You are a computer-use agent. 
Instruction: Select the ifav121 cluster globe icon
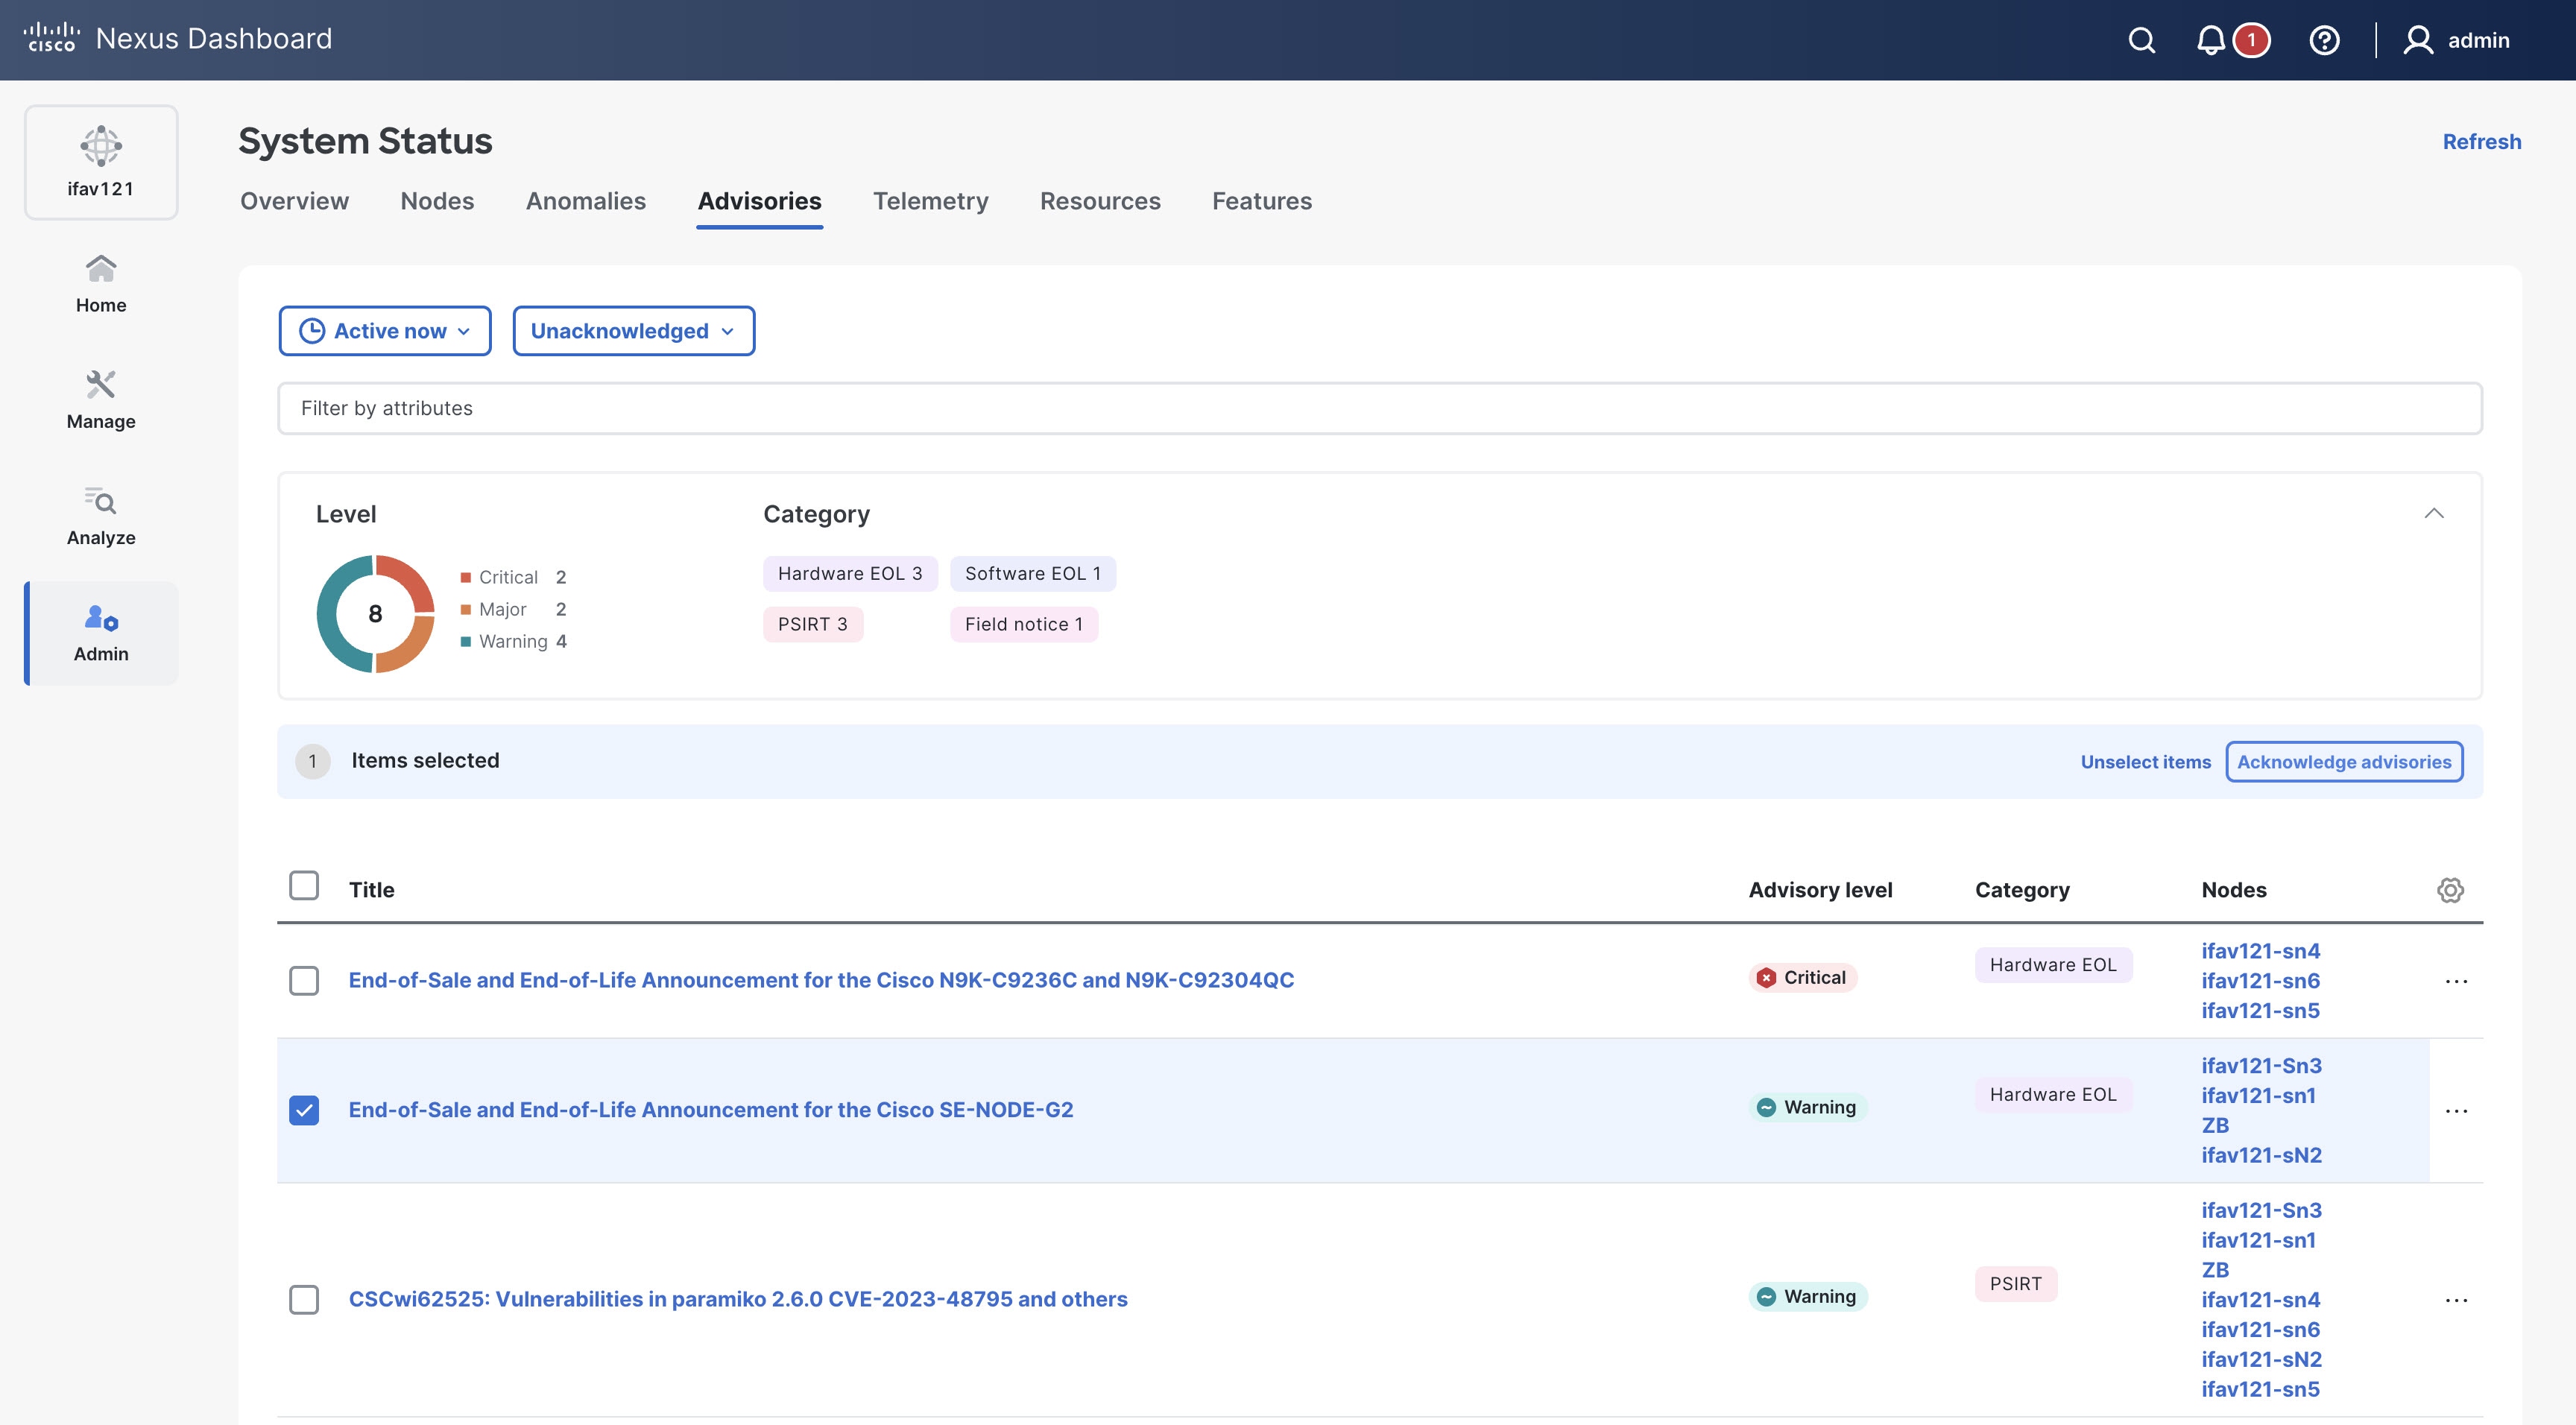(101, 146)
